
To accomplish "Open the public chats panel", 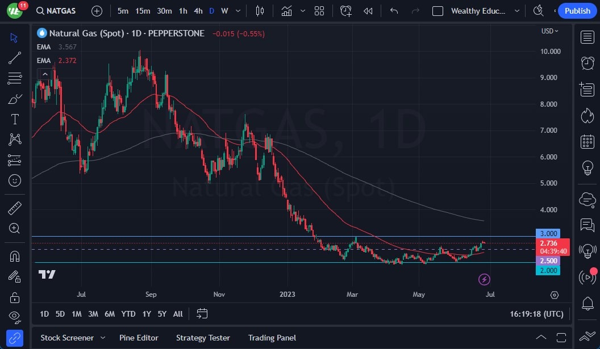I will pyautogui.click(x=587, y=200).
